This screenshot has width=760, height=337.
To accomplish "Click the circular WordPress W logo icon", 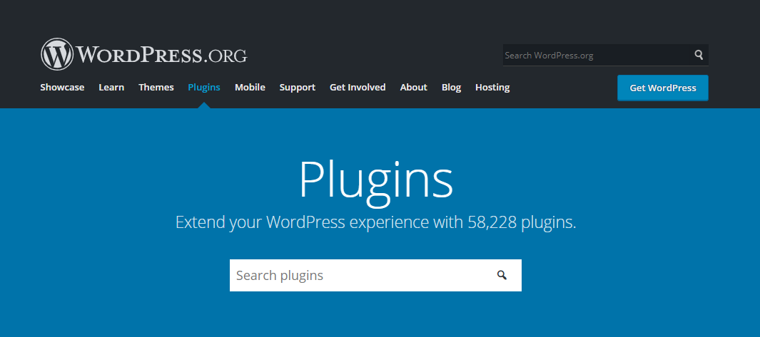I will 57,54.
